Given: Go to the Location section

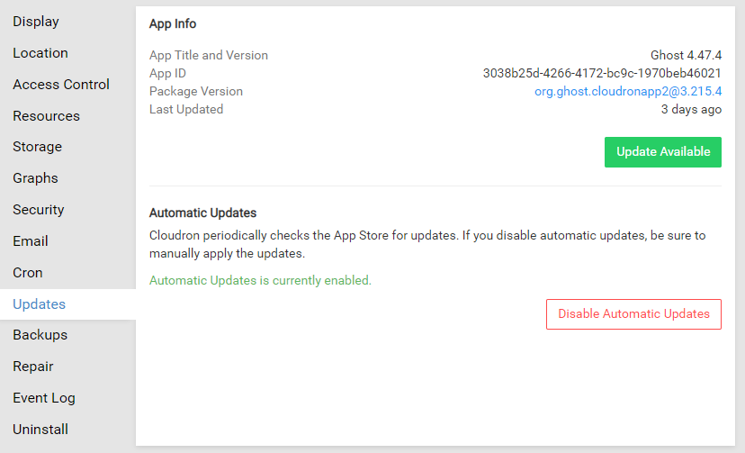Looking at the screenshot, I should 40,53.
